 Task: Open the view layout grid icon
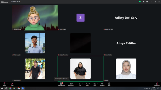pyautogui.click(x=147, y=2)
